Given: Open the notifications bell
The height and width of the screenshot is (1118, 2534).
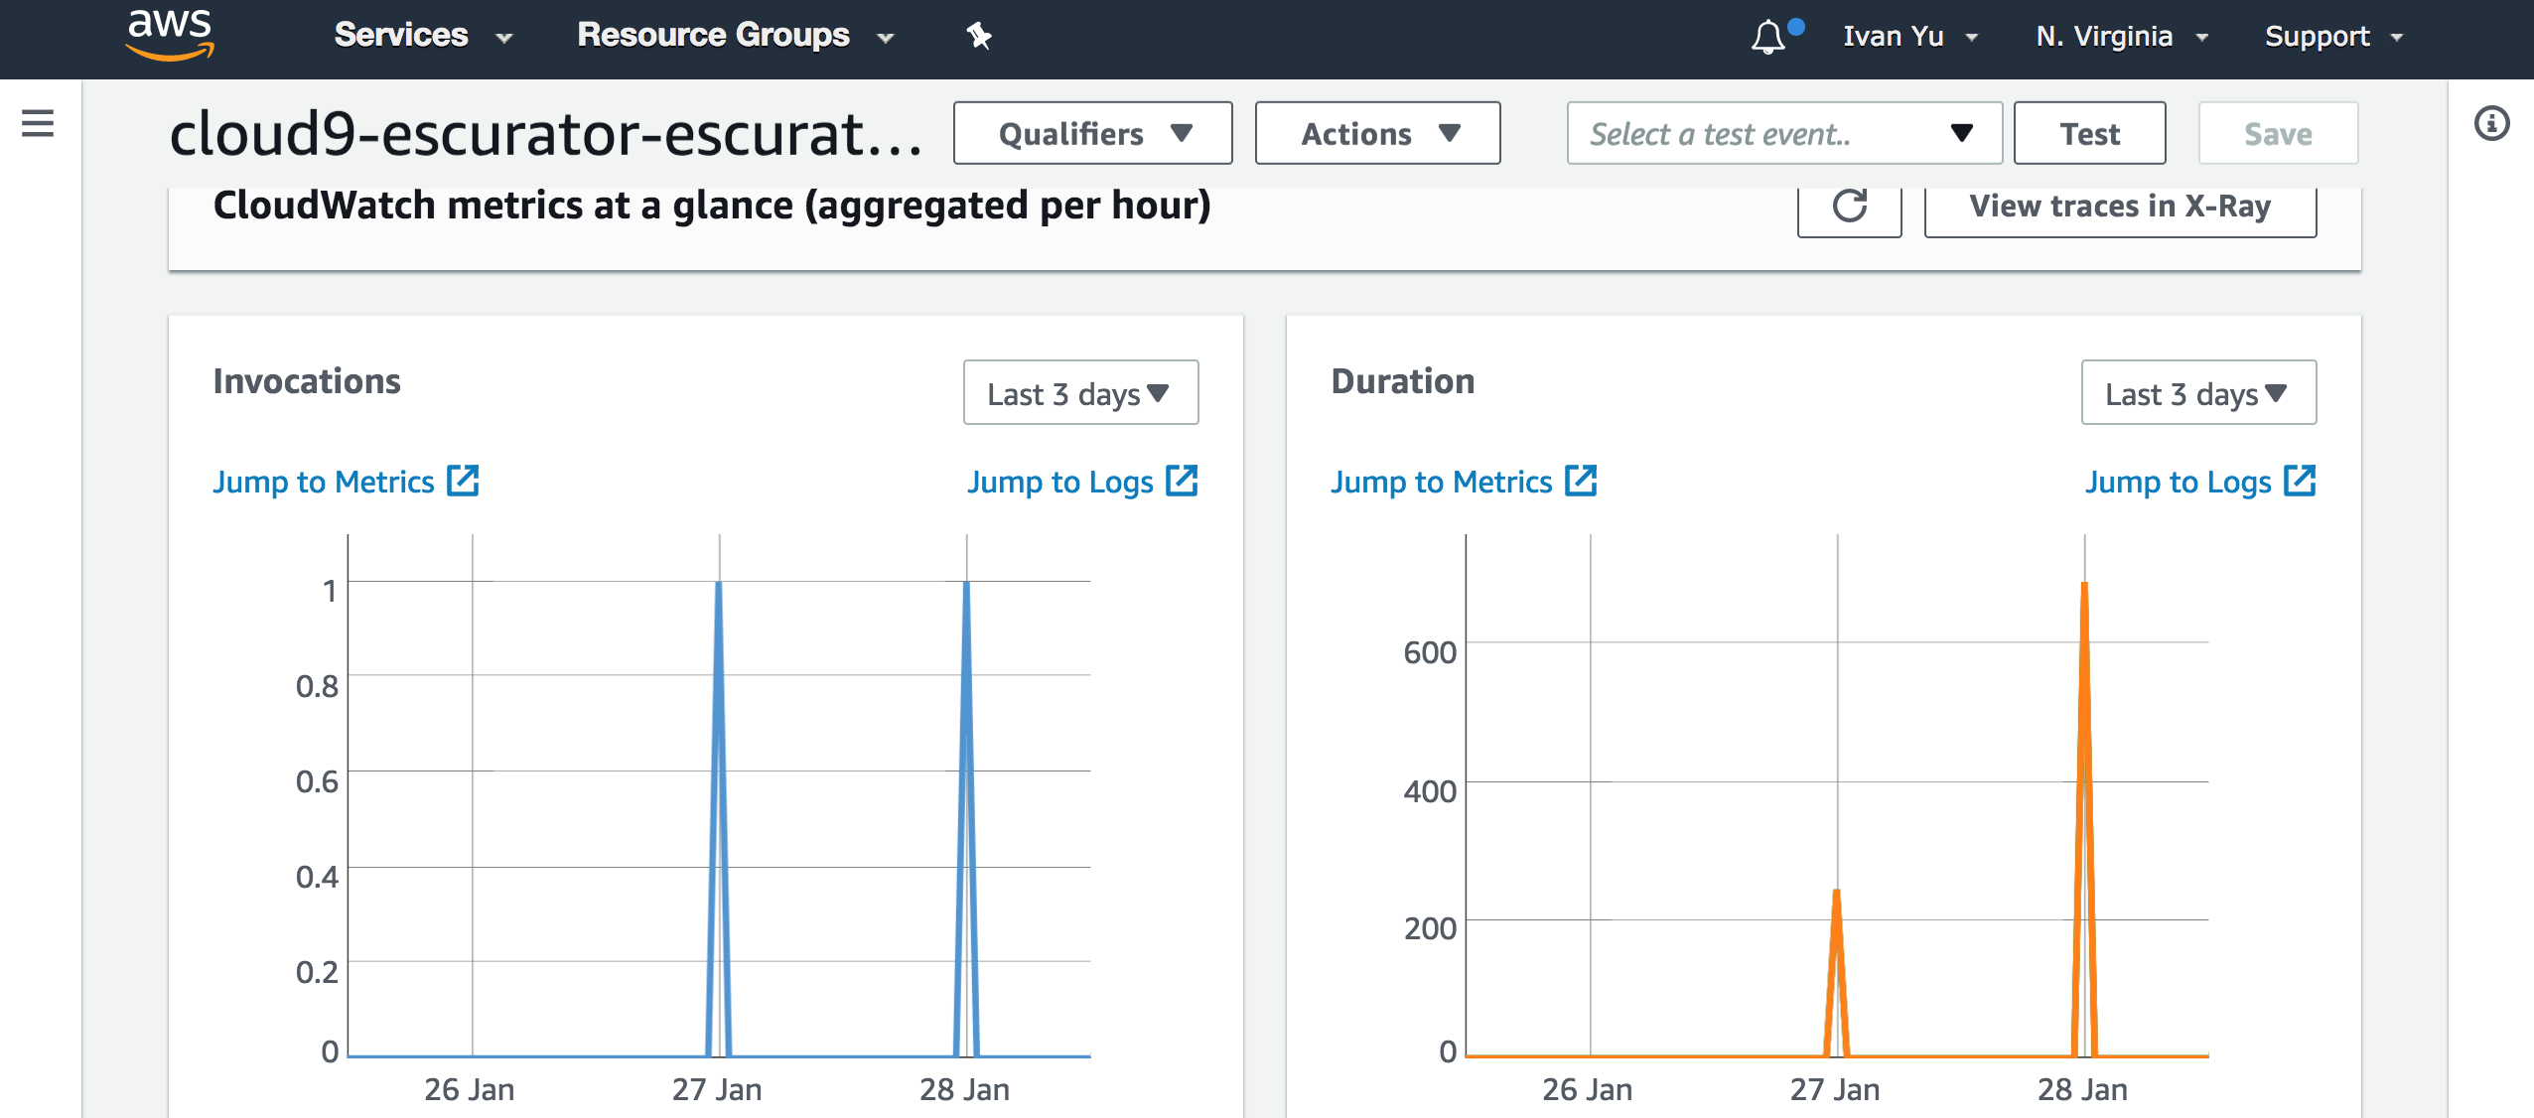Looking at the screenshot, I should pyautogui.click(x=1768, y=38).
